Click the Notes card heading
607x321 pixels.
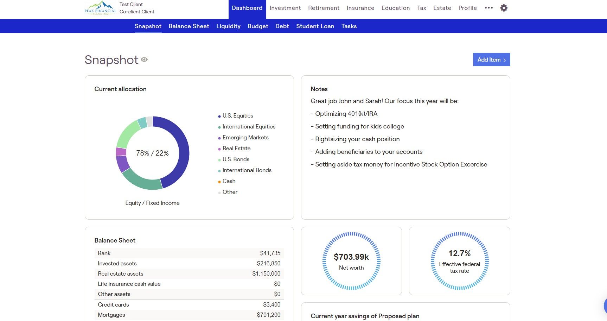[x=319, y=89]
